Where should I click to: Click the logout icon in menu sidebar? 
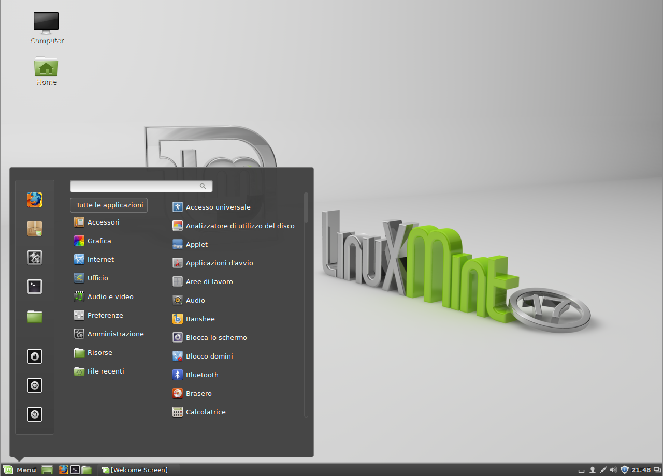(x=35, y=385)
